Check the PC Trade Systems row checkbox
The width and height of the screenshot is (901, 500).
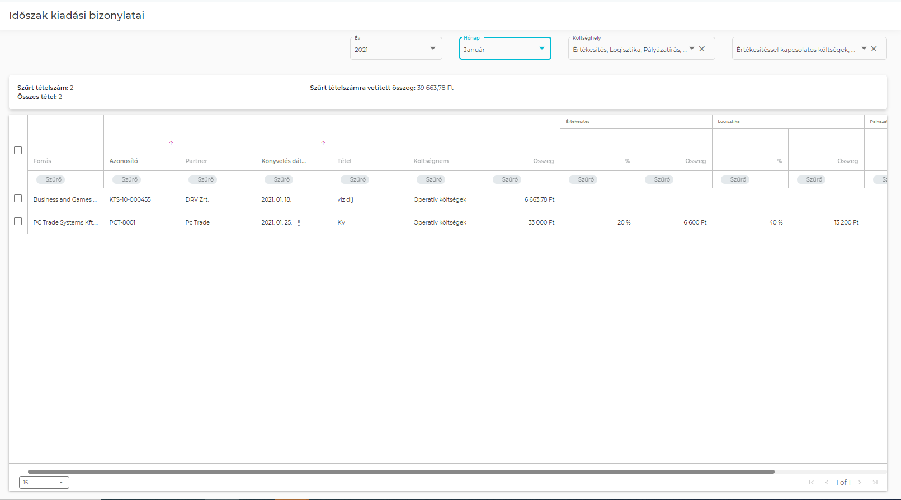tap(18, 221)
